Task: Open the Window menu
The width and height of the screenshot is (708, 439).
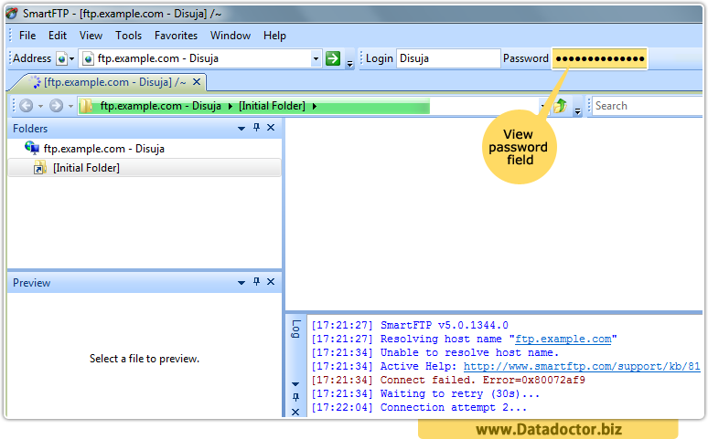Action: click(231, 36)
